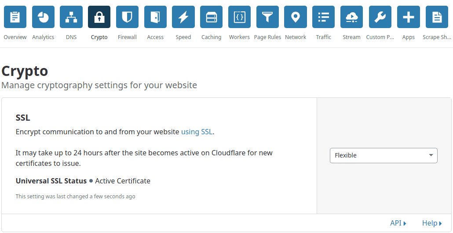Click the Network tab label
Viewport: 453px width, 233px height.
(x=295, y=37)
